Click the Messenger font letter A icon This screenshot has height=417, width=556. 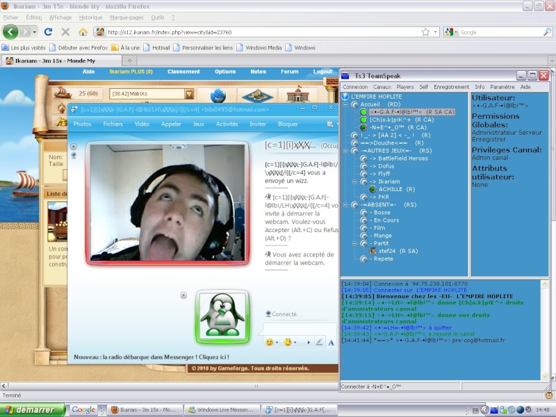332,343
